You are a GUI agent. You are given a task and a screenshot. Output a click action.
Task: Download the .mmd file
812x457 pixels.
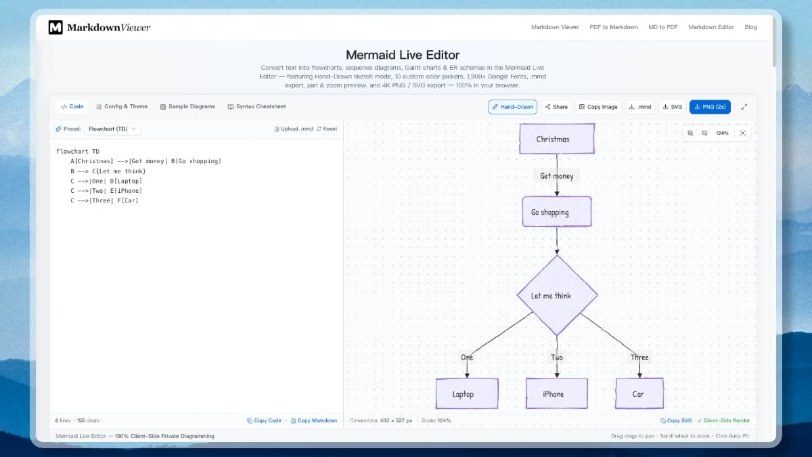coord(640,107)
